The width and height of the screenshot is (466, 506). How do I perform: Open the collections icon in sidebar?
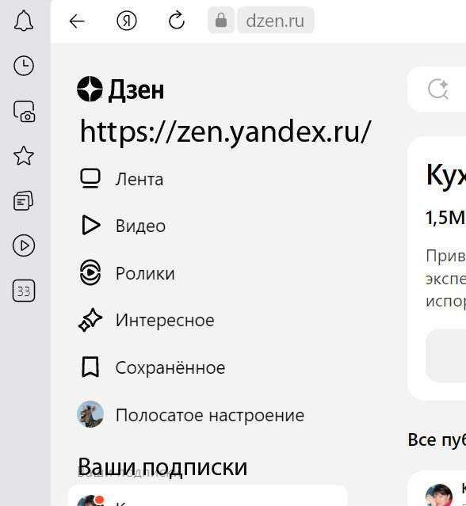[23, 200]
